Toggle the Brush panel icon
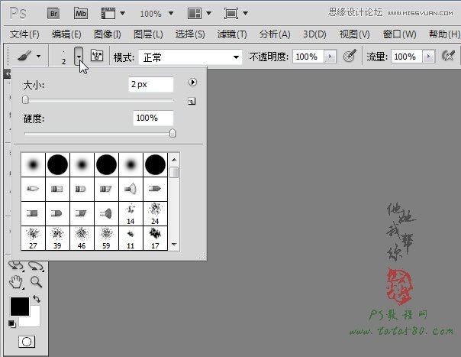Image resolution: width=461 pixels, height=357 pixels. pyautogui.click(x=97, y=55)
